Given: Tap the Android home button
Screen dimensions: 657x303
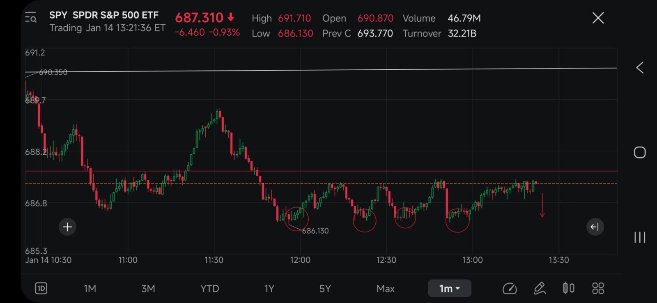Looking at the screenshot, I should coord(640,152).
